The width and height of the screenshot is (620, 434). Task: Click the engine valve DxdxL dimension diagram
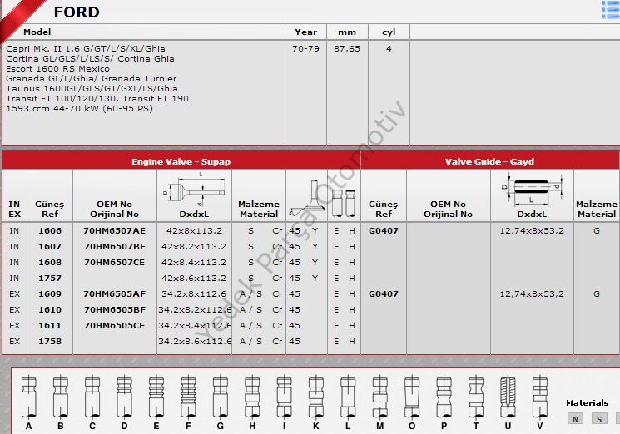(194, 190)
